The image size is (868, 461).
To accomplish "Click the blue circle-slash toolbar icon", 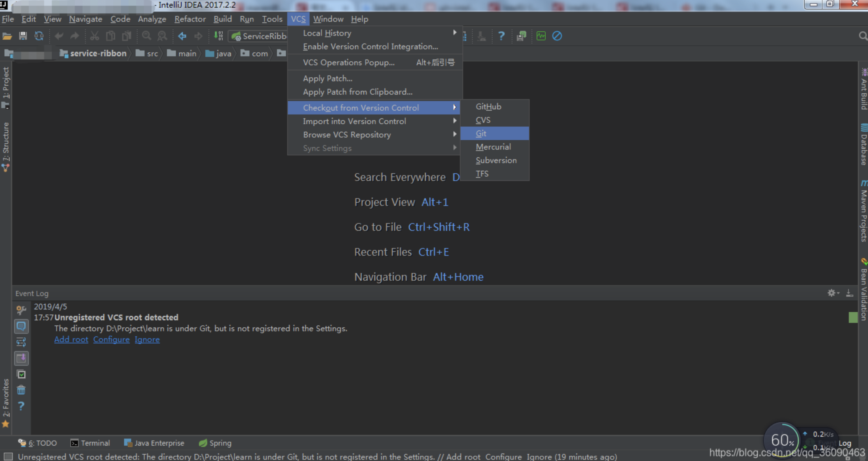I will [556, 36].
